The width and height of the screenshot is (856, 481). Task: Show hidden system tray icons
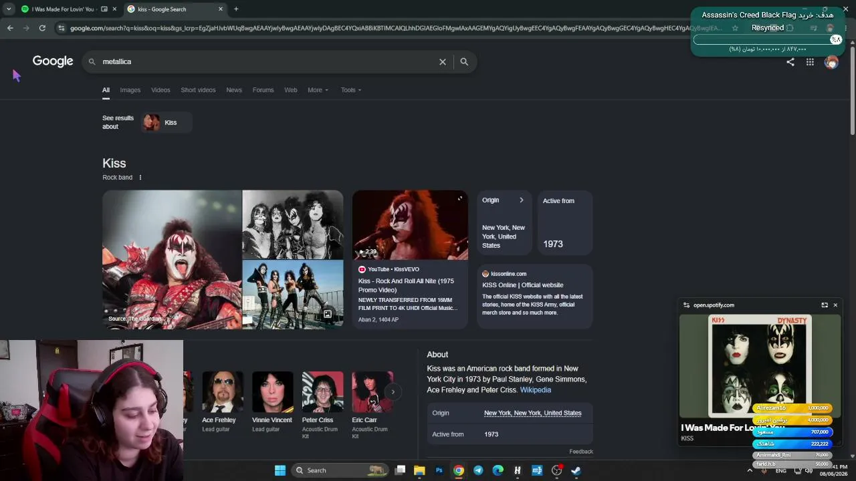[x=749, y=470]
